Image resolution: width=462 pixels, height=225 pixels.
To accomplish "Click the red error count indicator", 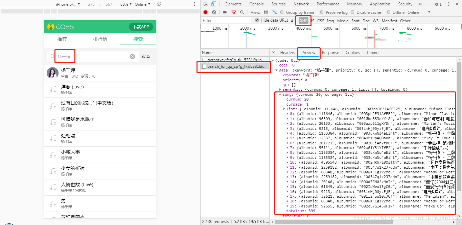I will click(438, 4).
